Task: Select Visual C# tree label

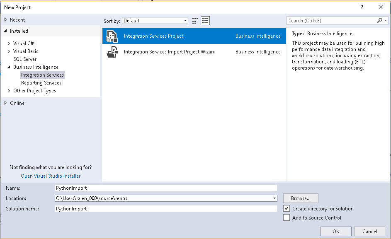Action: coord(24,43)
